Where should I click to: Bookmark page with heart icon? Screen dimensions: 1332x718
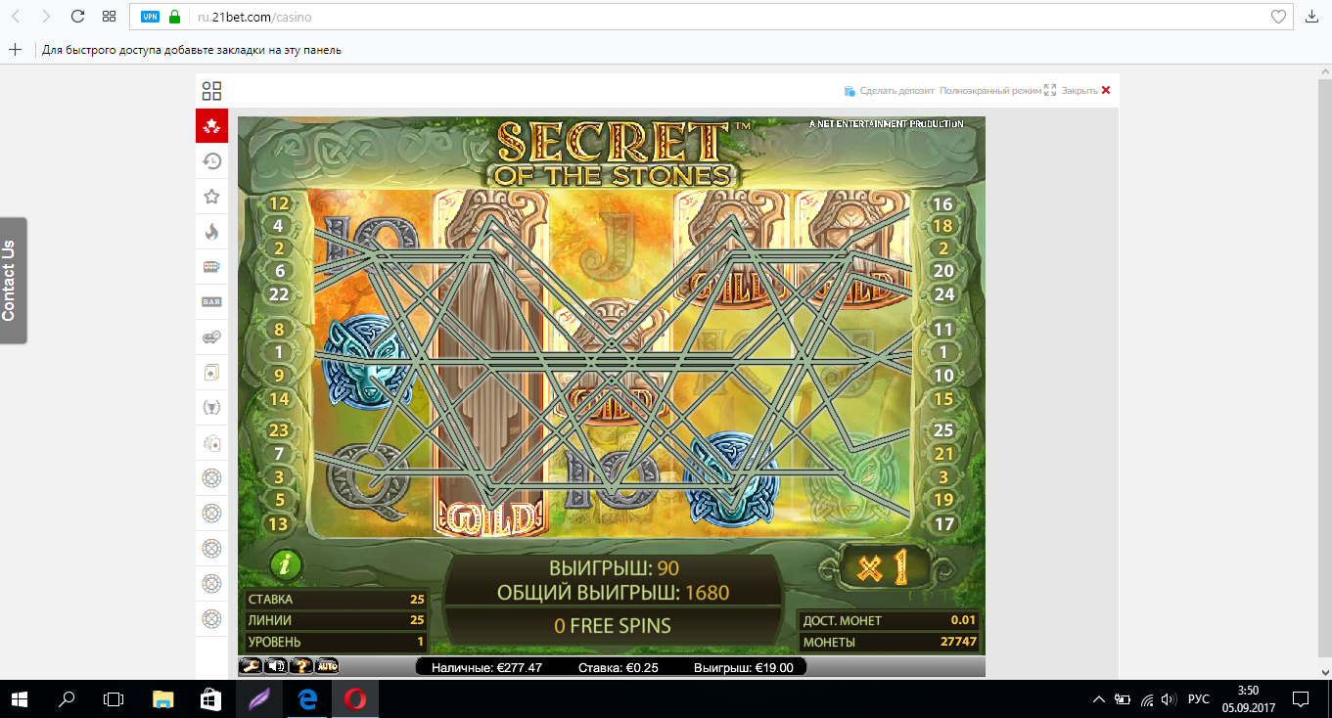pos(1278,17)
